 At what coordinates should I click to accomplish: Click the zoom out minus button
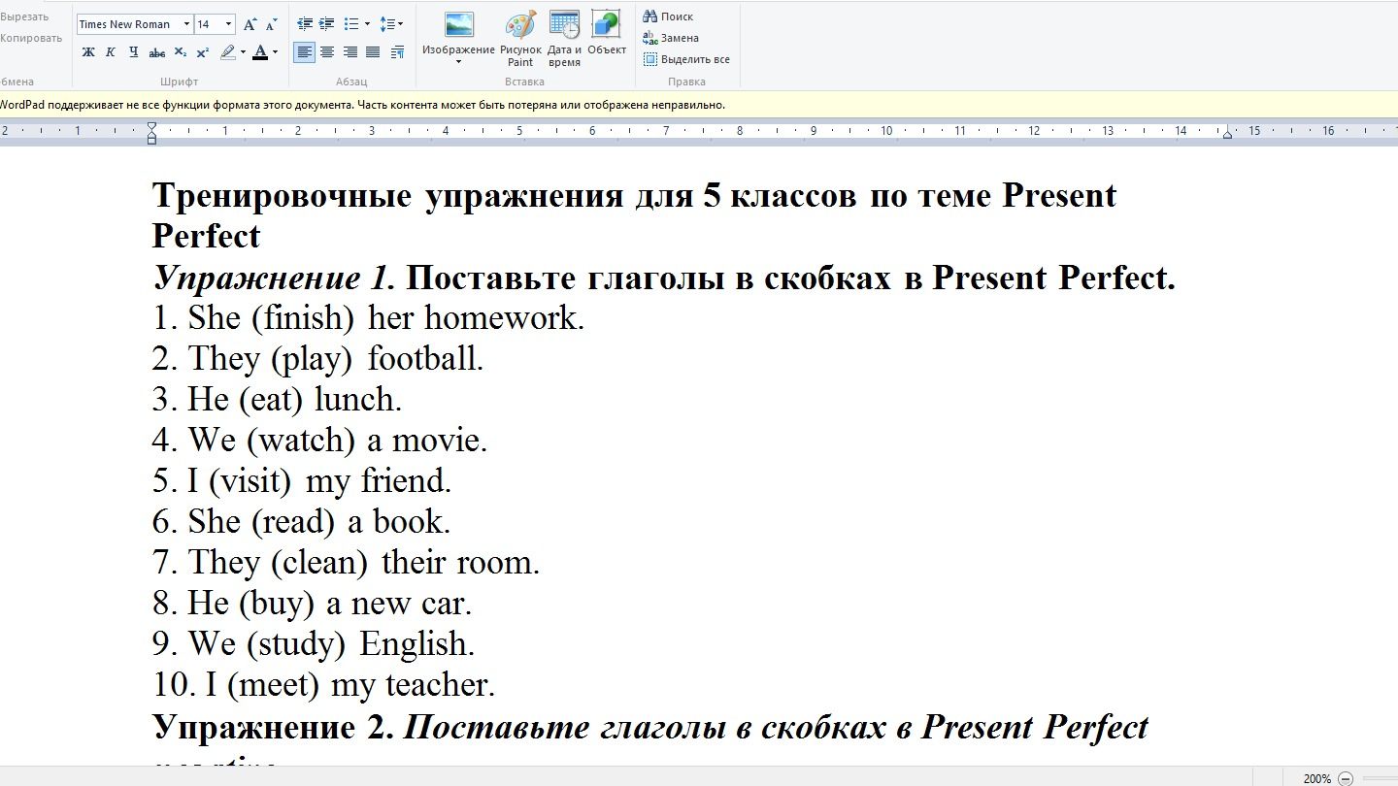[1346, 778]
